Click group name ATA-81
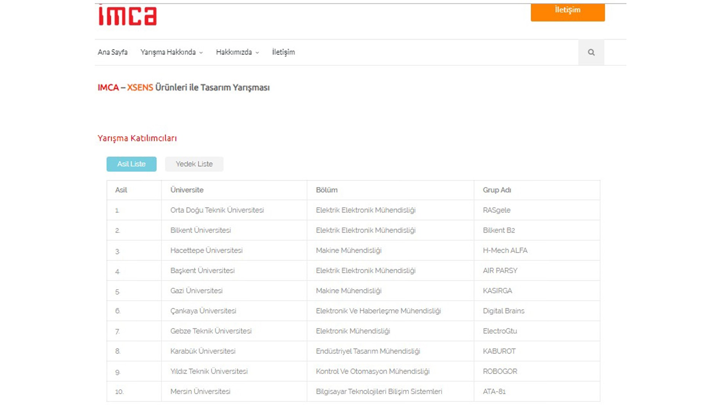This screenshot has height=405, width=720. [x=494, y=392]
